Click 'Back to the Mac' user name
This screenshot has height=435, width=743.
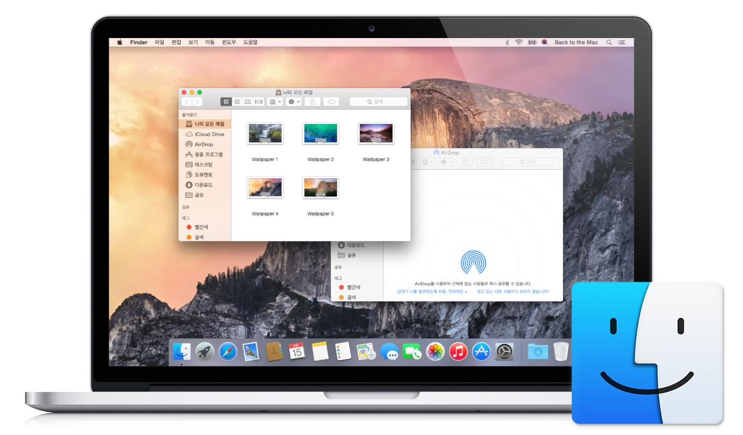coord(576,42)
